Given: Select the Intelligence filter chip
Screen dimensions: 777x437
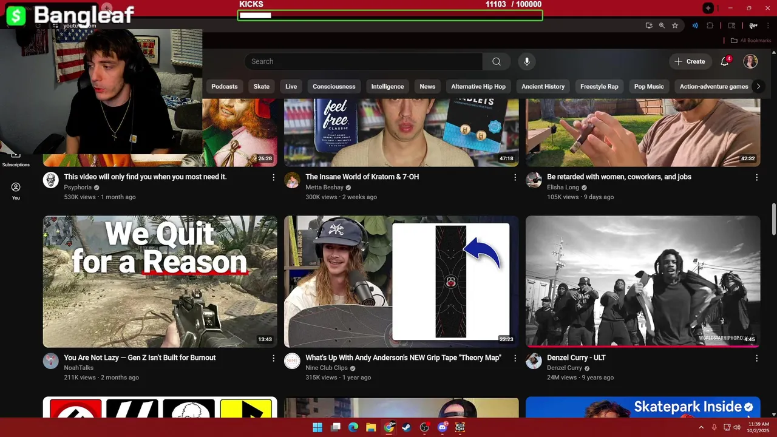Looking at the screenshot, I should pyautogui.click(x=387, y=86).
